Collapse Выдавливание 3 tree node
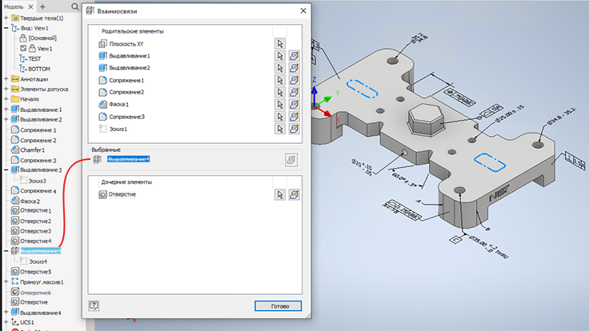The image size is (589, 331). pos(6,170)
